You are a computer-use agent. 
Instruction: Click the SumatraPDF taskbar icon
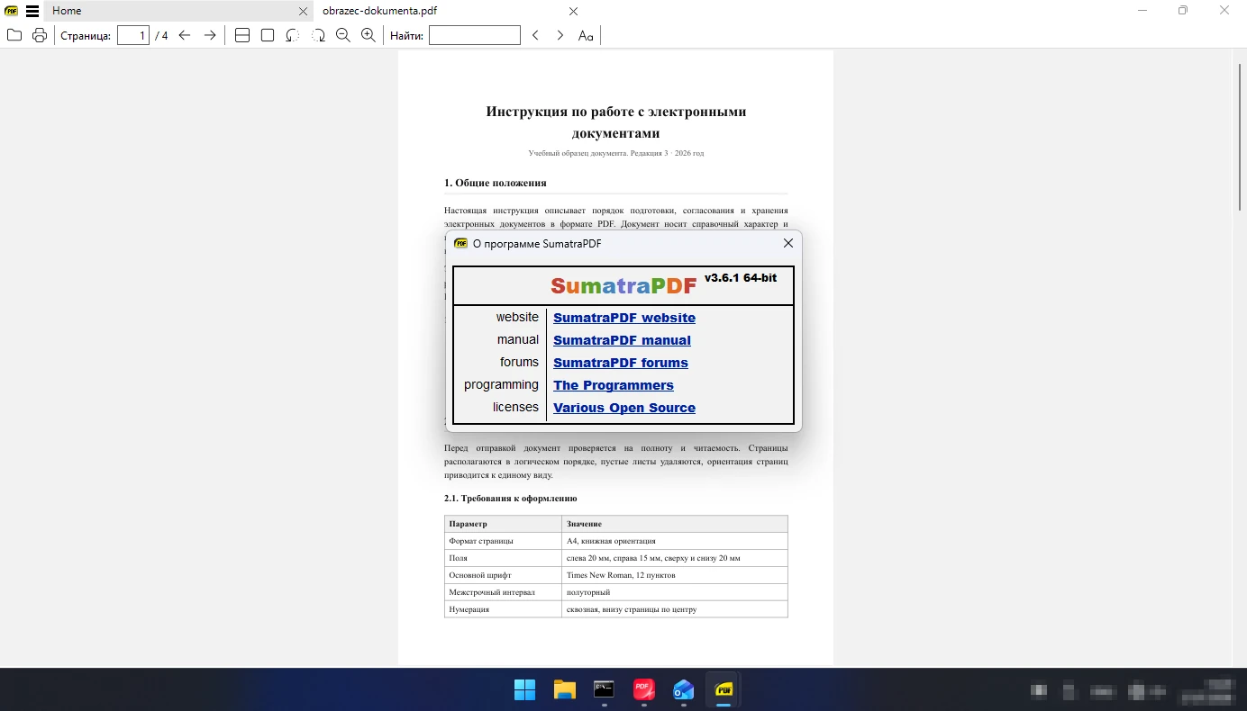click(x=723, y=690)
